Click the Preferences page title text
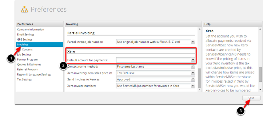Screen dimensions: 263x117 pos(49,10)
